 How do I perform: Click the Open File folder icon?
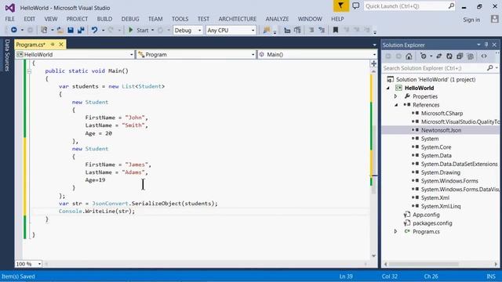[x=60, y=30]
